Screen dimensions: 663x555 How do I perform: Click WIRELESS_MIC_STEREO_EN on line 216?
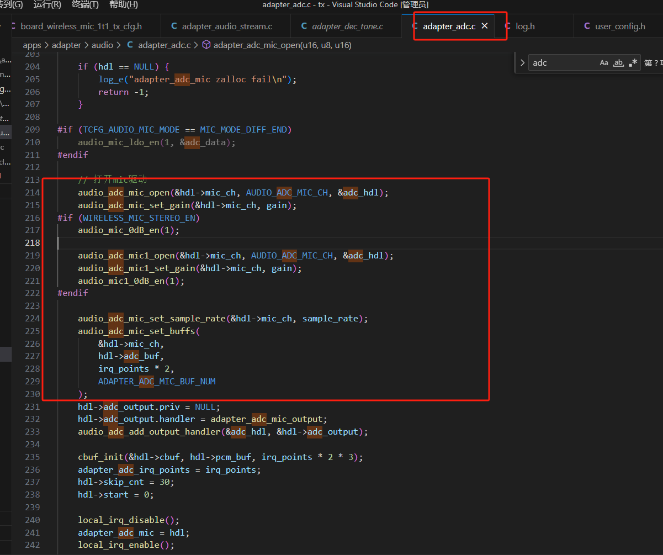coord(139,218)
